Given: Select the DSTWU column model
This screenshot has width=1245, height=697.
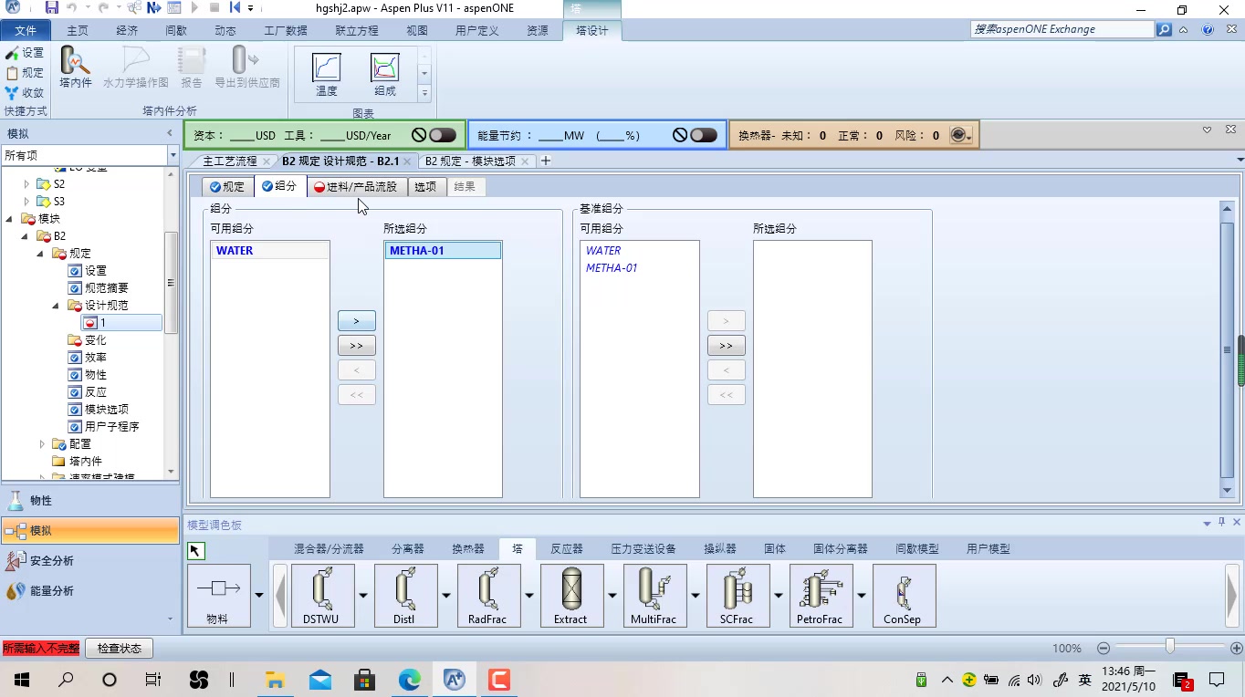Looking at the screenshot, I should coord(321,596).
